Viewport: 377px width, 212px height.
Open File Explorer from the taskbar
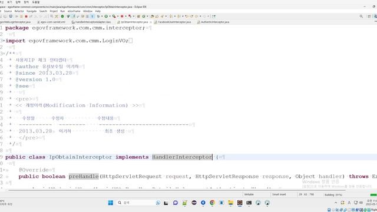click(x=230, y=203)
